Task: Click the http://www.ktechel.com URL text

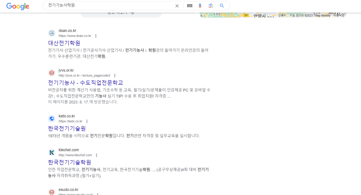Action: 75,155
